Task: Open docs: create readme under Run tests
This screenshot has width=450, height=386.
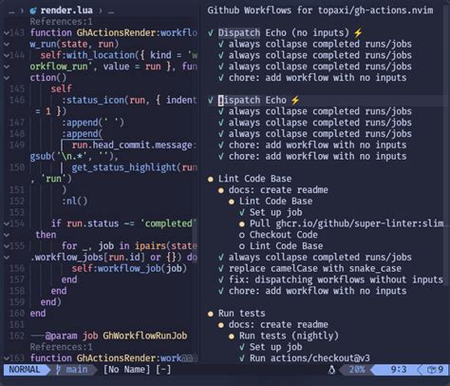Action: point(278,324)
